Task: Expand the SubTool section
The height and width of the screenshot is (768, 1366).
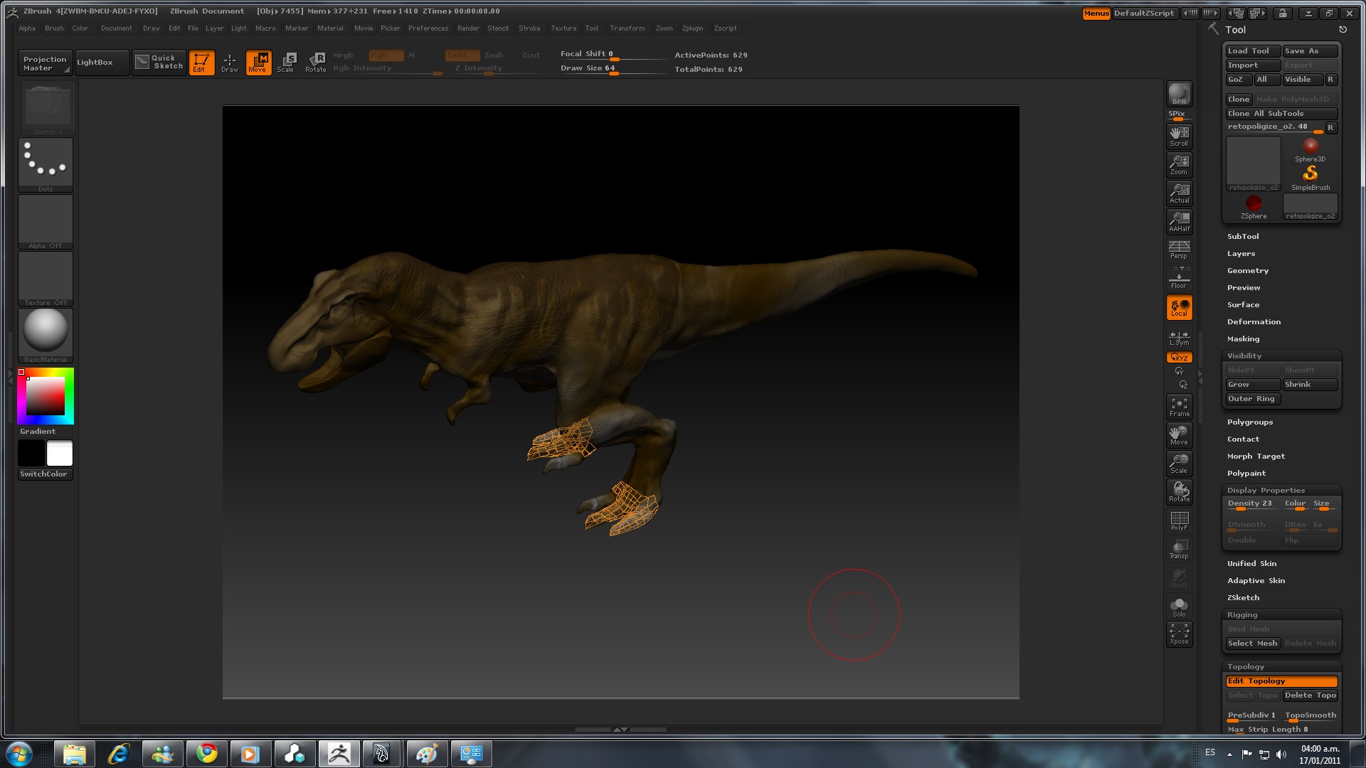Action: (1243, 236)
